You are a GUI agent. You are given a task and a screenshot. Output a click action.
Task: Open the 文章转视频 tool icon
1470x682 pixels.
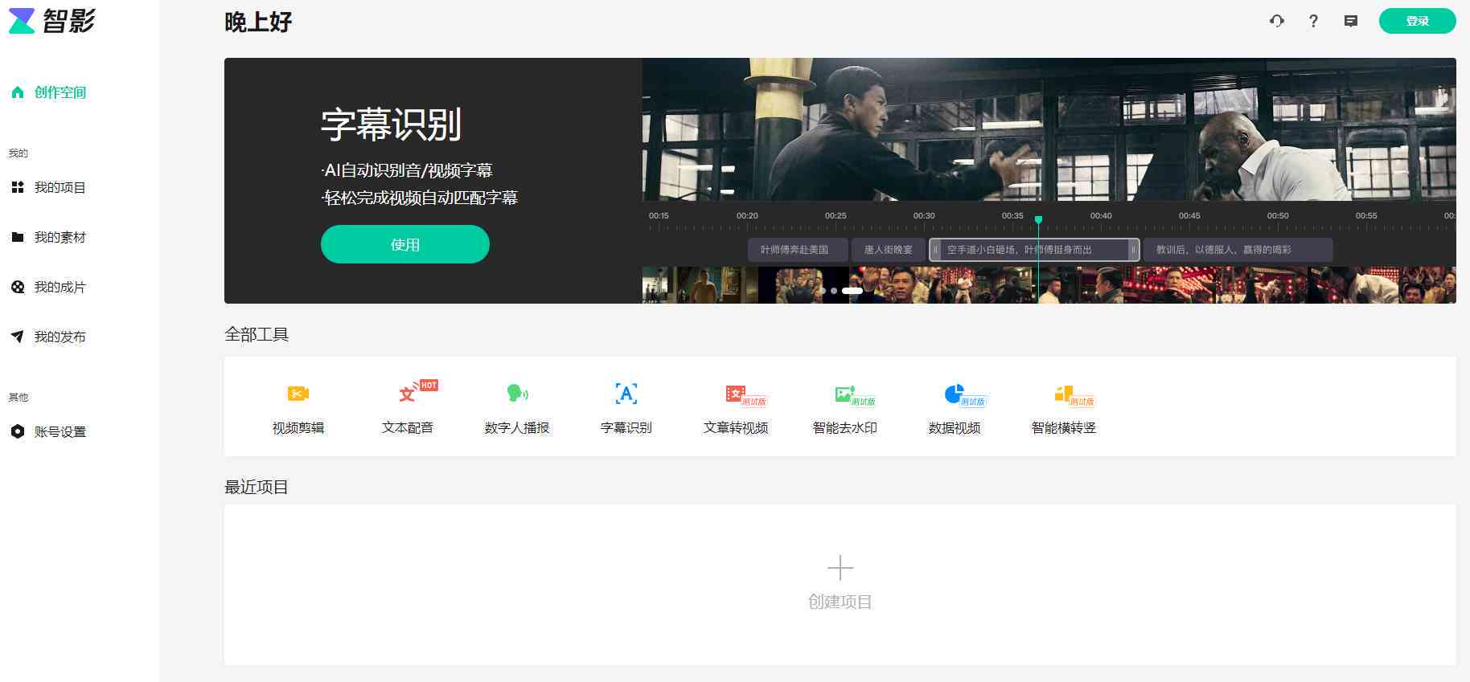click(x=735, y=394)
